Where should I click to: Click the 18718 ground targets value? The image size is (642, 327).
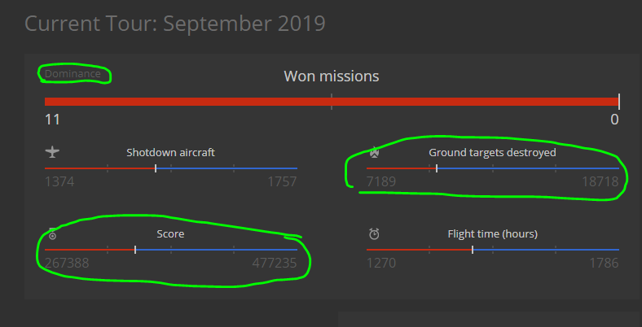click(x=599, y=181)
